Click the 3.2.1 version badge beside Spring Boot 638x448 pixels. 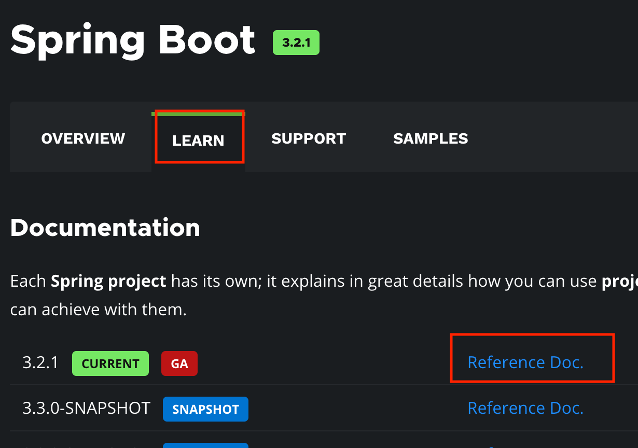point(296,43)
